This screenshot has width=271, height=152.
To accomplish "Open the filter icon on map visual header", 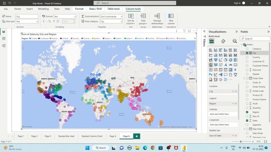I will point(185,31).
